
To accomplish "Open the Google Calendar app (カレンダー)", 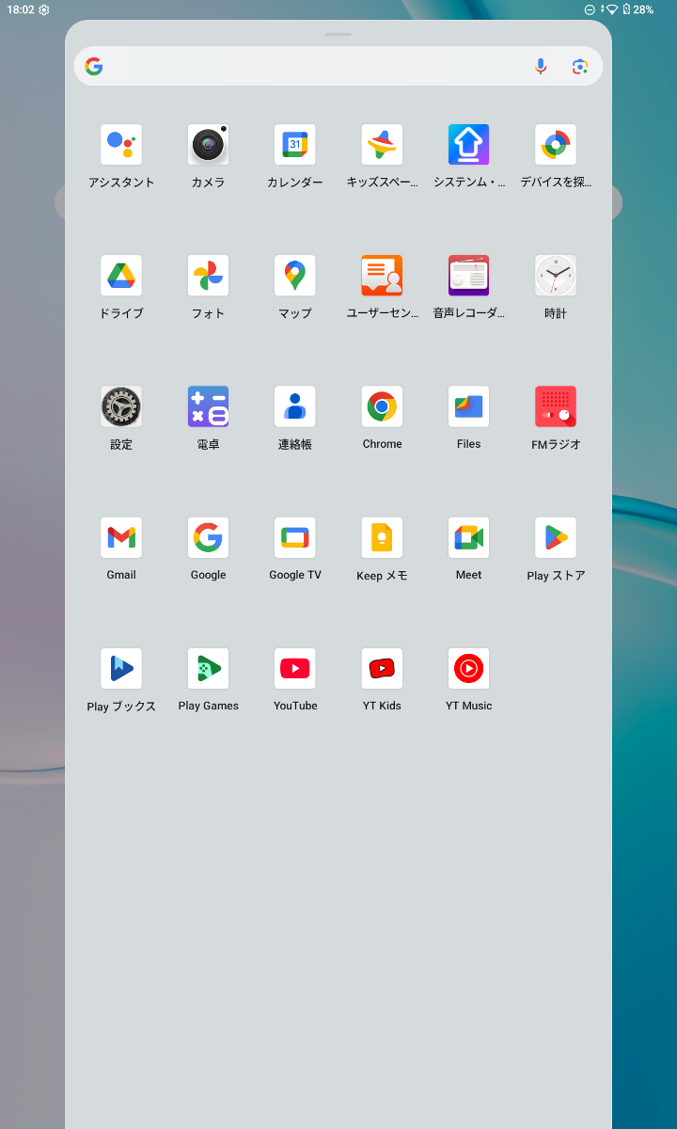I will pyautogui.click(x=295, y=145).
